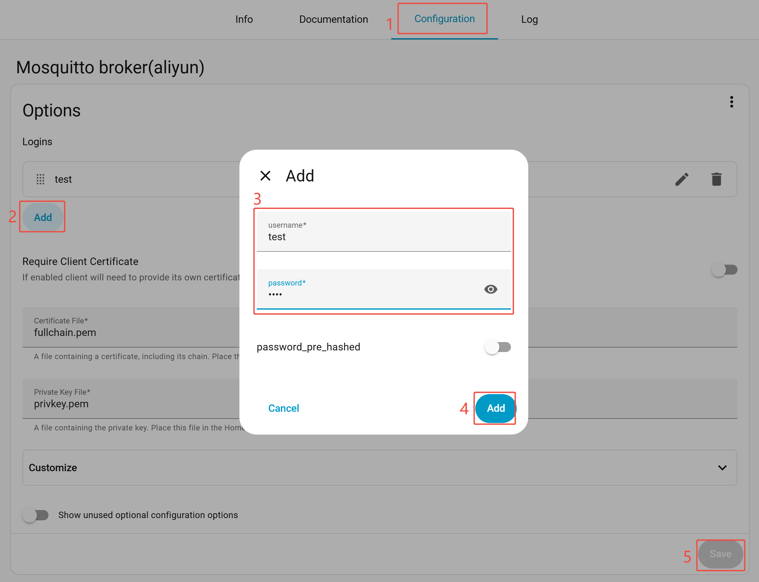Close the Add dialog with X icon

coord(265,176)
